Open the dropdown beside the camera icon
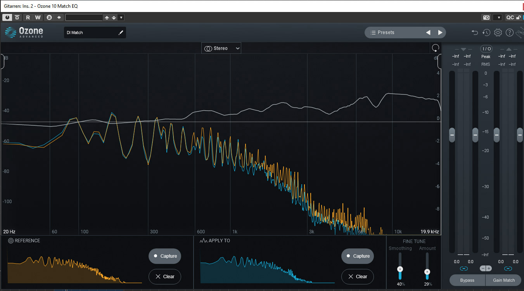This screenshot has width=524, height=291. (498, 17)
